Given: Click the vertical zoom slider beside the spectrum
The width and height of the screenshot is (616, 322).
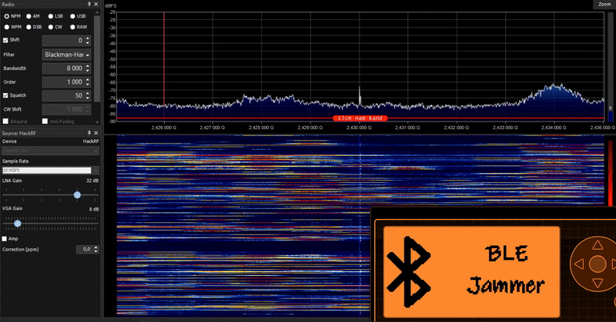Looking at the screenshot, I should click(x=610, y=67).
